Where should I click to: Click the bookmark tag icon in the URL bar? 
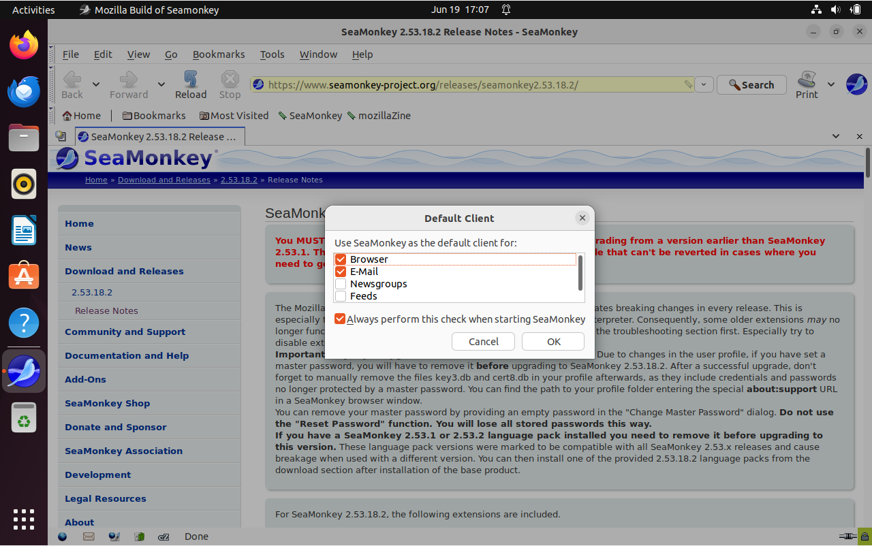(x=688, y=85)
